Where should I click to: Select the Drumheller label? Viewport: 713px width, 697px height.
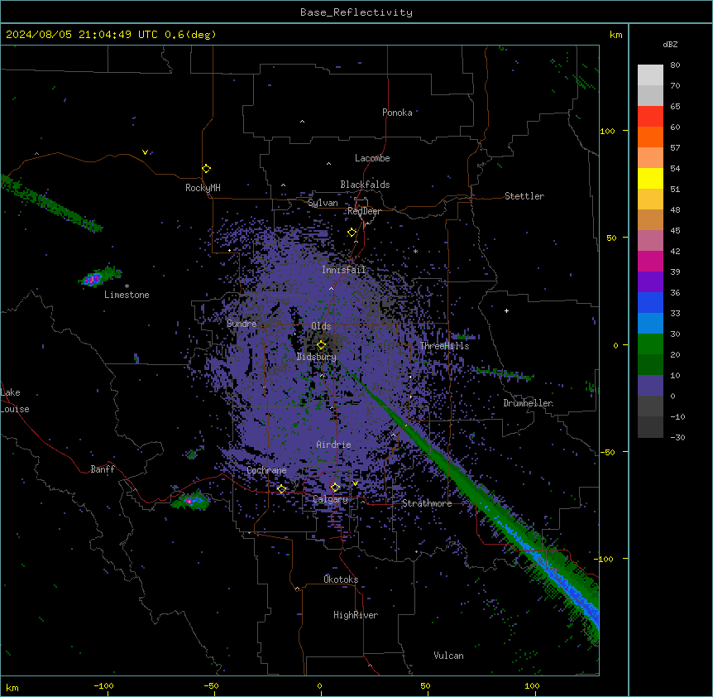pos(528,403)
